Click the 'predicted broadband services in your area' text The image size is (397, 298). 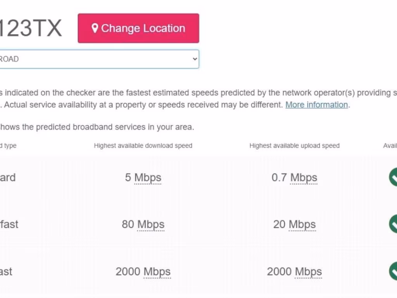point(97,127)
